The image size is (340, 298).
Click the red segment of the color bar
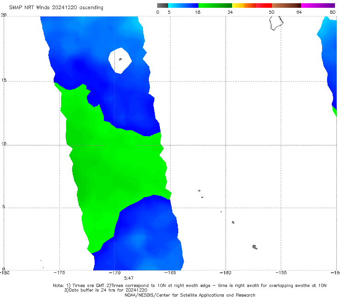pos(264,6)
